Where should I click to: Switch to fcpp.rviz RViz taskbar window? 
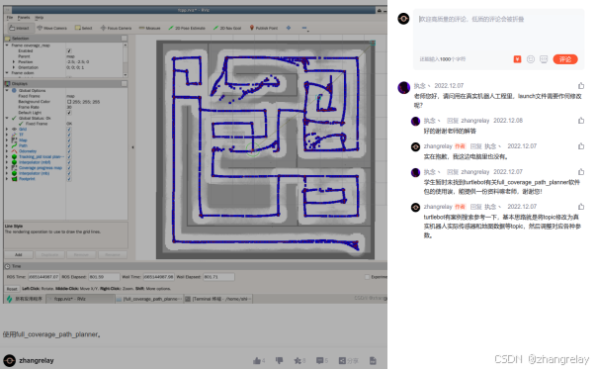80,299
